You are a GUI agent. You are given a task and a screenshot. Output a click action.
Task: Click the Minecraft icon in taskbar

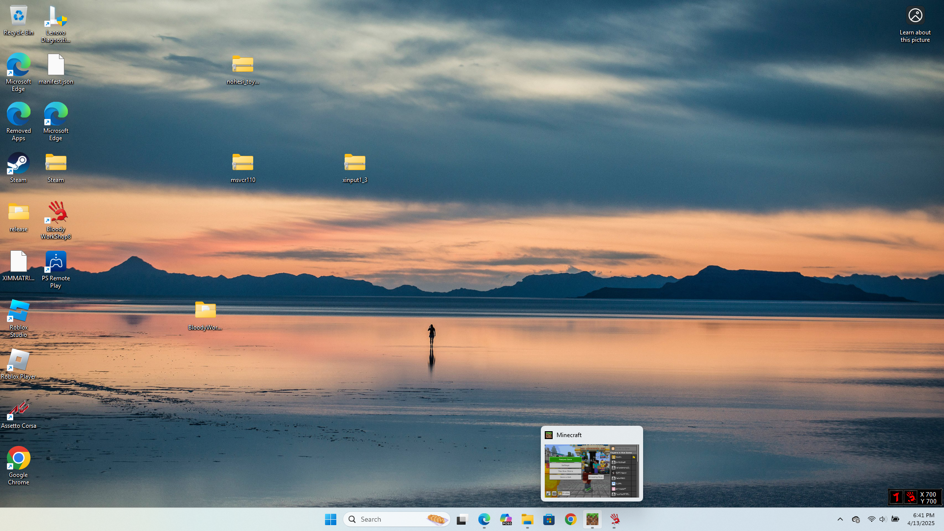pyautogui.click(x=592, y=519)
